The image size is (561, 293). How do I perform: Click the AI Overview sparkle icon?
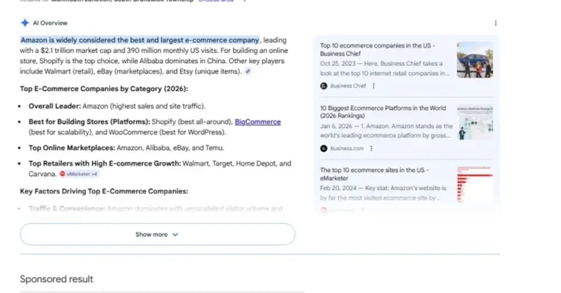point(25,22)
